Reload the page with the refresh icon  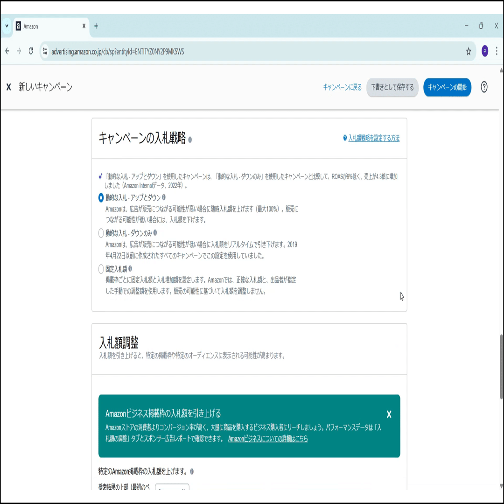pyautogui.click(x=31, y=51)
